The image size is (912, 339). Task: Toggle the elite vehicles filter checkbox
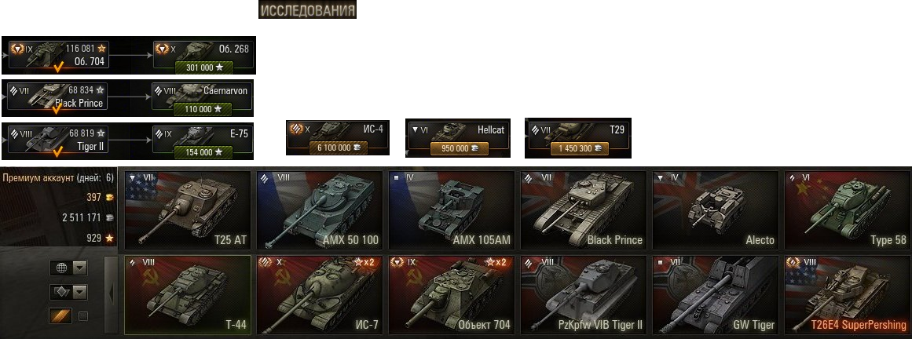[x=83, y=316]
